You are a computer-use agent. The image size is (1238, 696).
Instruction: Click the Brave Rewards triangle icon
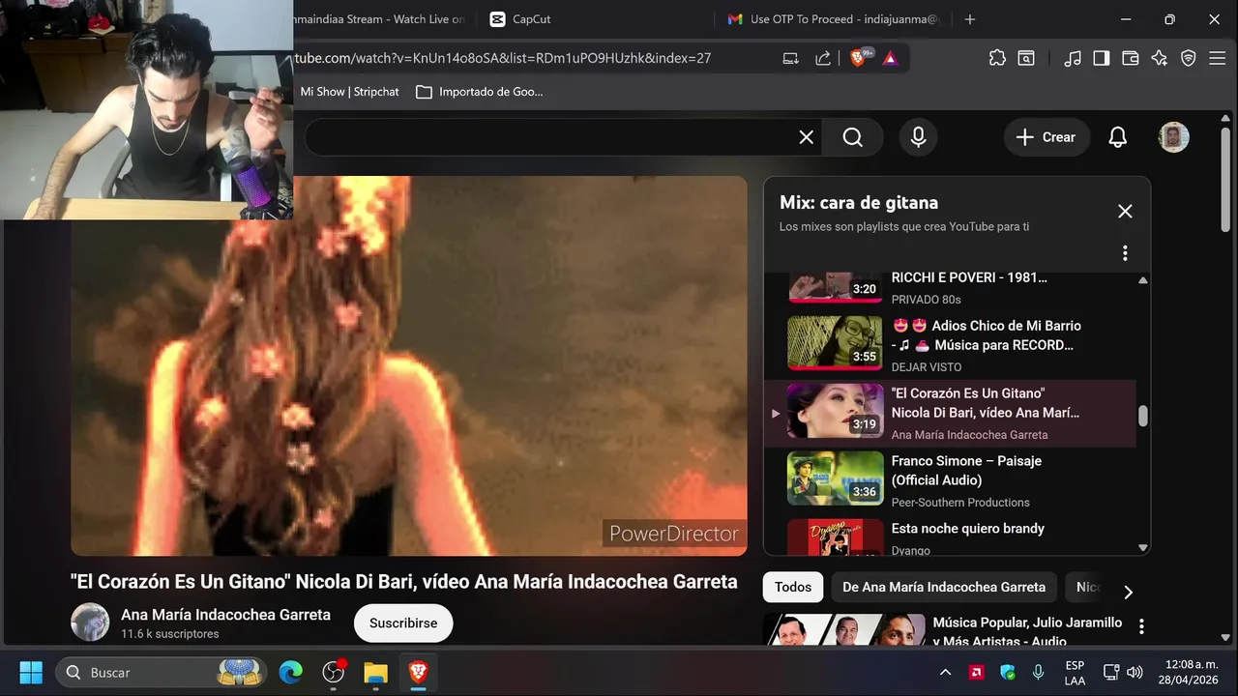point(890,58)
